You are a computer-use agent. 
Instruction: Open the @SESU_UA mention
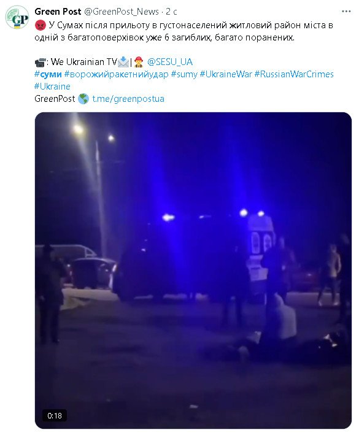[170, 62]
